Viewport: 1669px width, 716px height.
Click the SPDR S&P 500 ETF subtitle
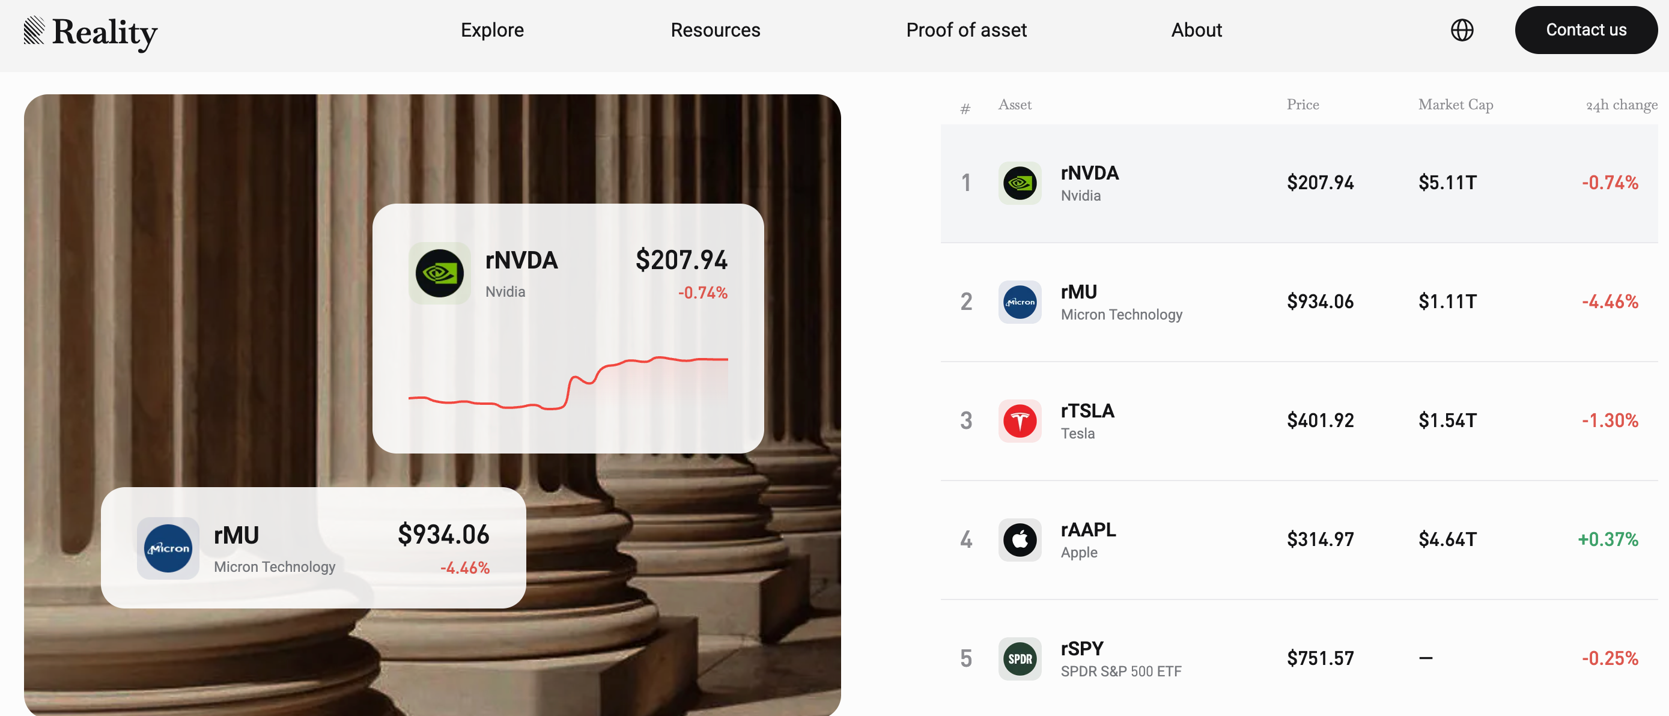(x=1121, y=672)
